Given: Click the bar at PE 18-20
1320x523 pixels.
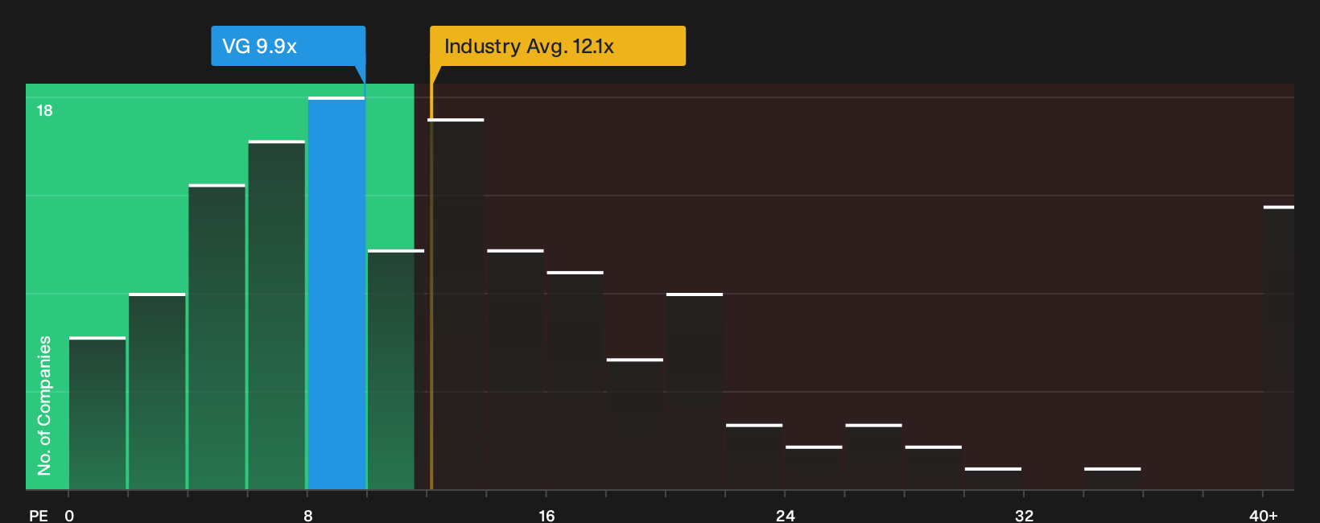Looking at the screenshot, I should 635,424.
